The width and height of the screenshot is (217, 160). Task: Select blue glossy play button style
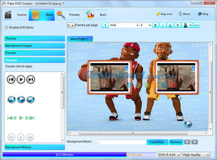(x=21, y=99)
